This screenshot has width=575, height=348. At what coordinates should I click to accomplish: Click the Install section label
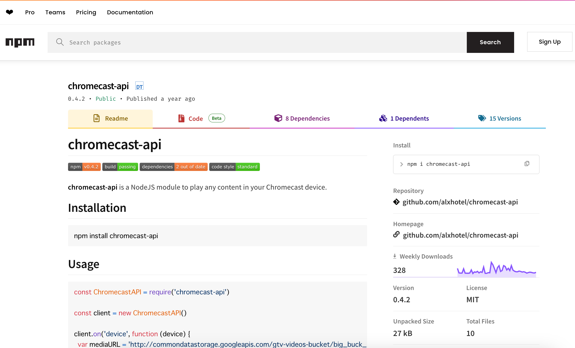pyautogui.click(x=402, y=145)
